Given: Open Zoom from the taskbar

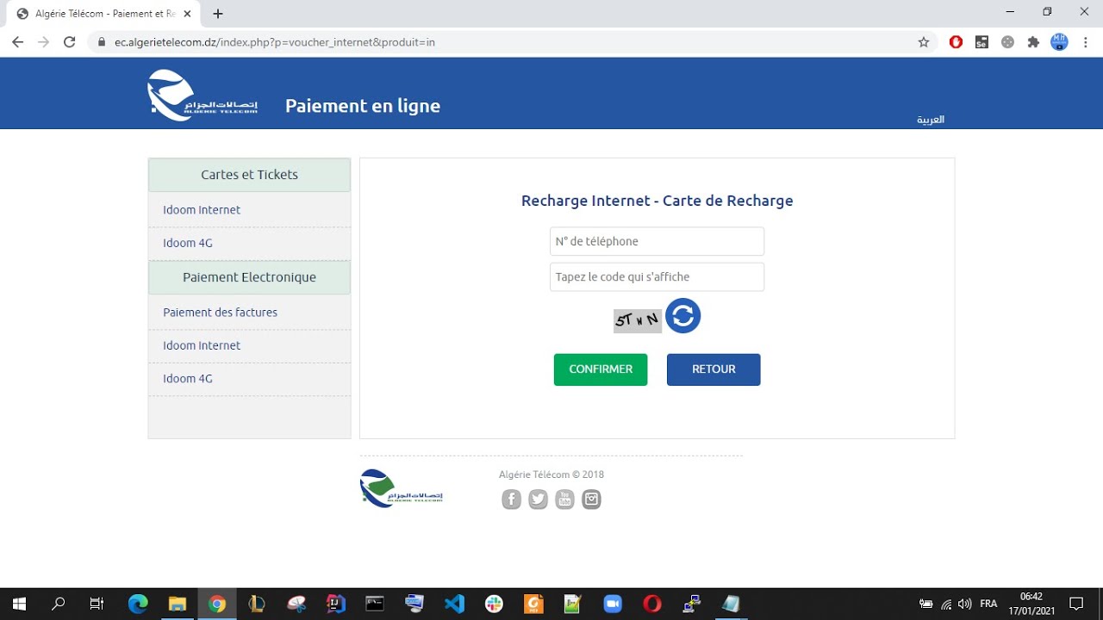Looking at the screenshot, I should point(613,604).
